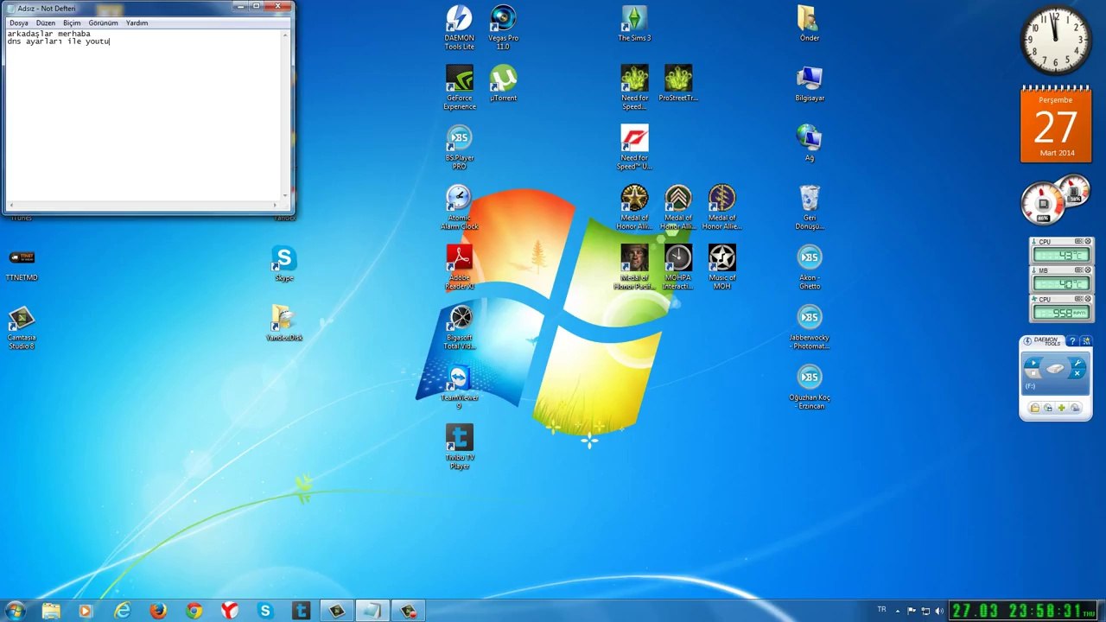Open Skype from the taskbar
The image size is (1106, 622).
[x=265, y=611]
